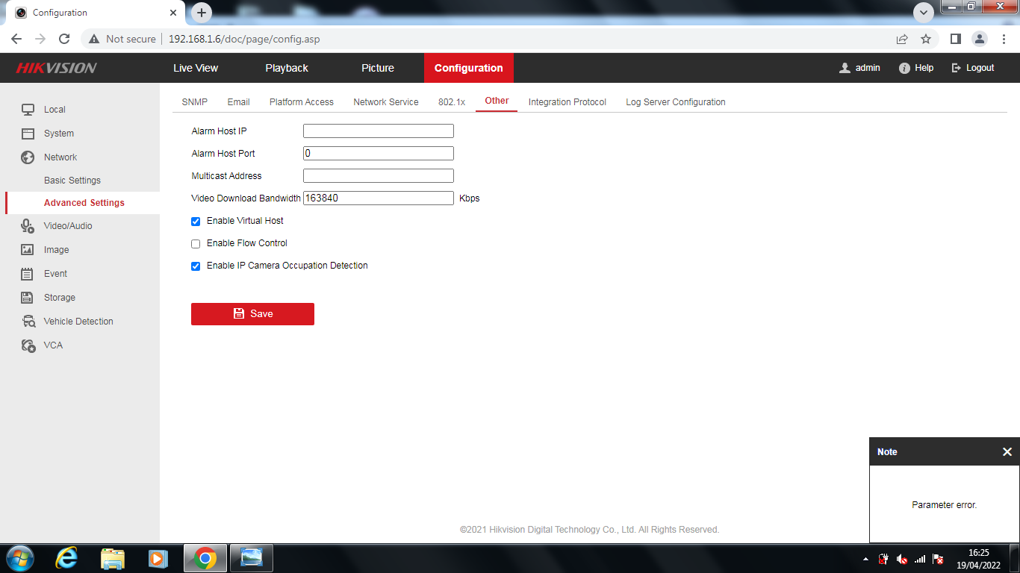Screen dimensions: 1020x573
Task: Enable the Flow Control checkbox
Action: point(196,244)
